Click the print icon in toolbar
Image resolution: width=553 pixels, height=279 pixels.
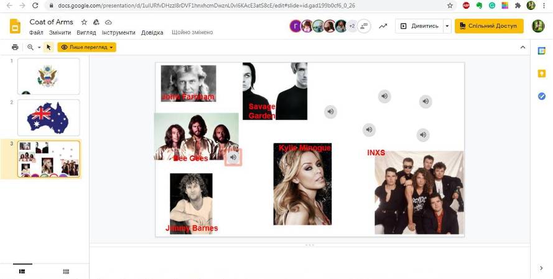click(x=15, y=47)
